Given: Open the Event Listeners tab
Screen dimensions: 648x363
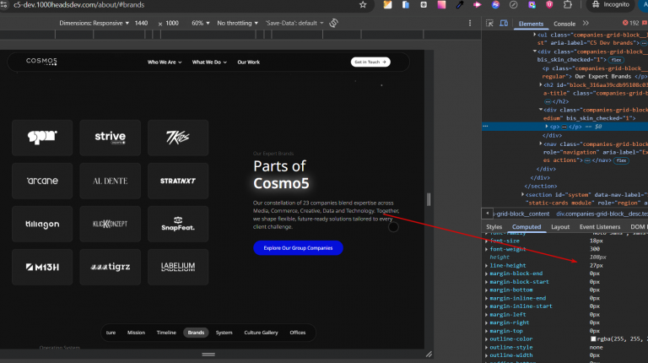Looking at the screenshot, I should (600, 226).
